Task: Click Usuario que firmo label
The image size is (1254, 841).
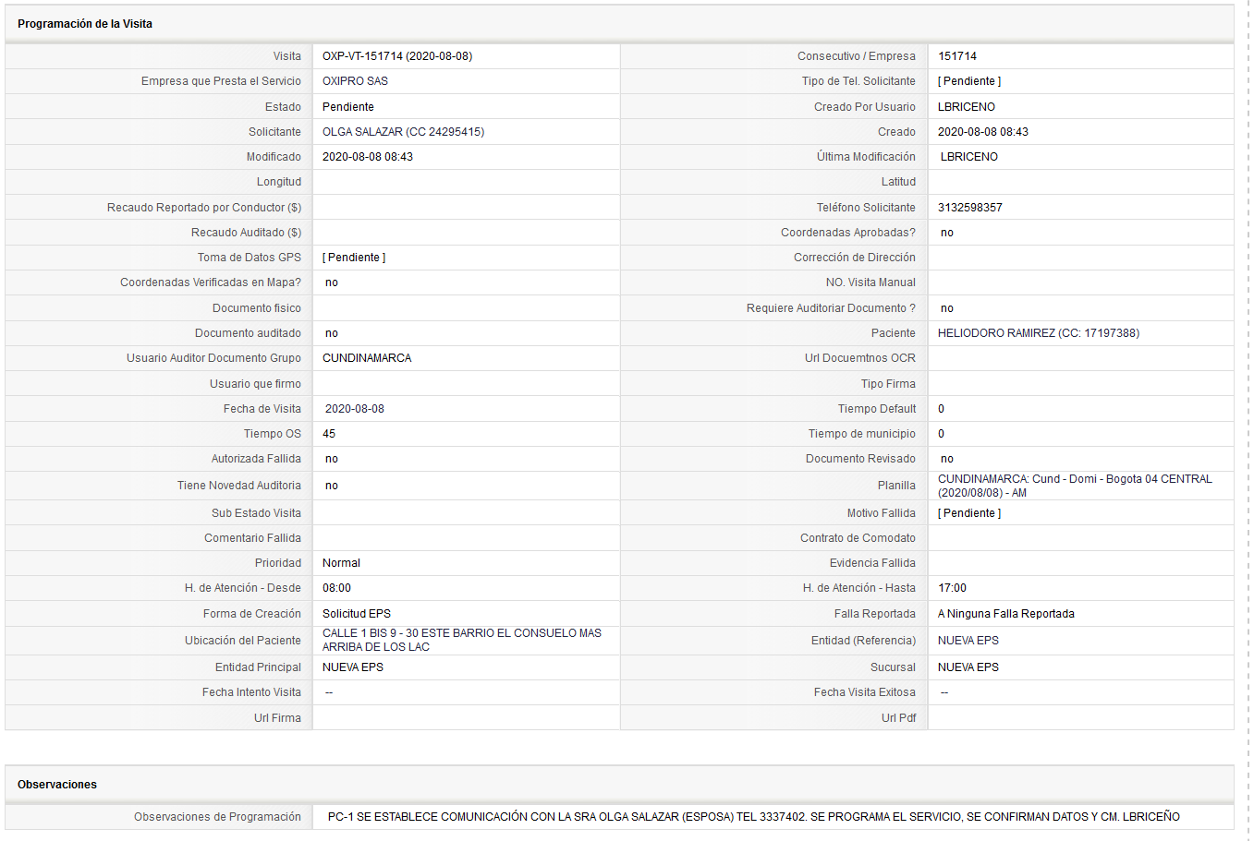Action: (x=255, y=384)
